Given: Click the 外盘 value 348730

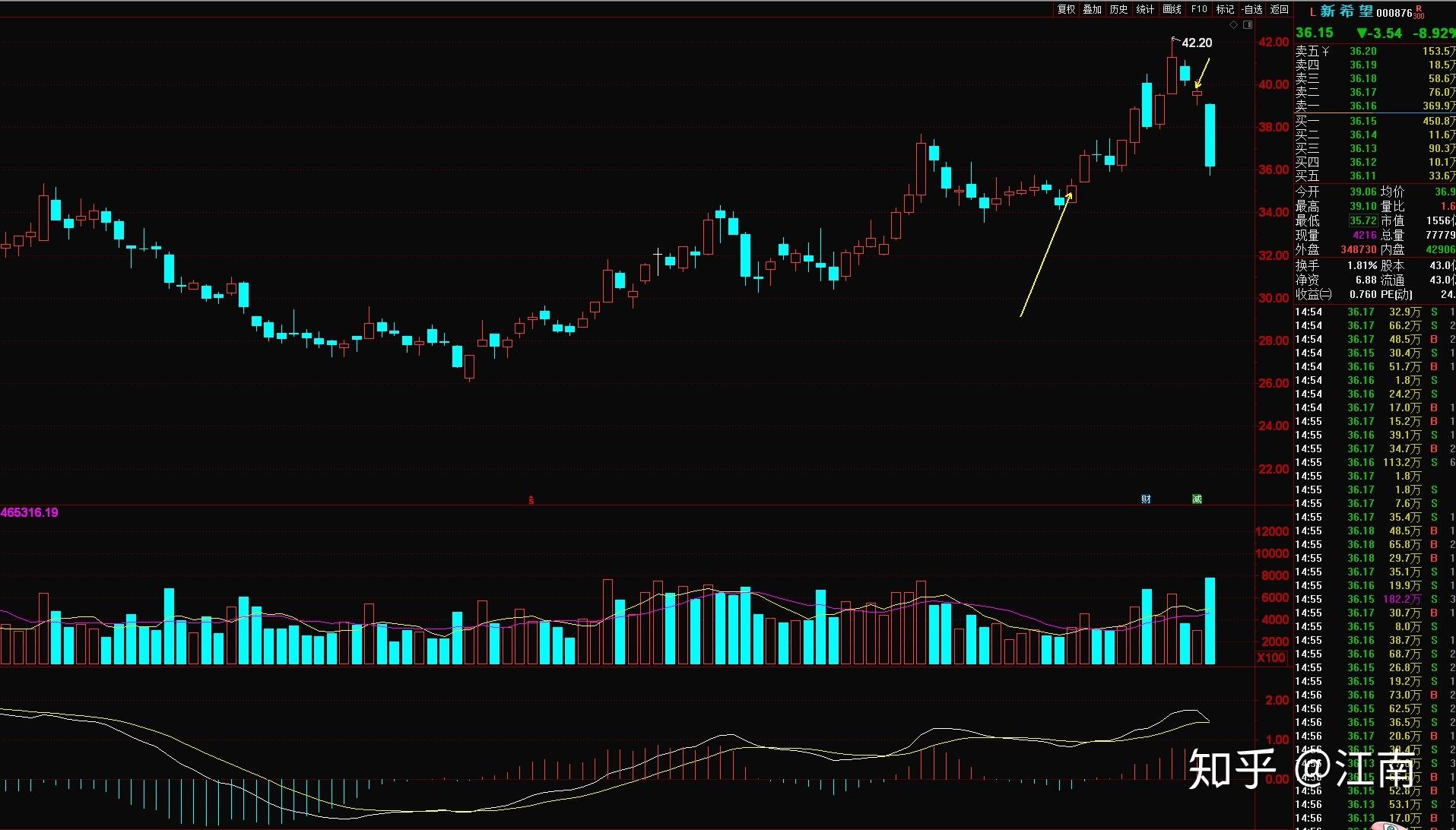Looking at the screenshot, I should [x=1358, y=249].
